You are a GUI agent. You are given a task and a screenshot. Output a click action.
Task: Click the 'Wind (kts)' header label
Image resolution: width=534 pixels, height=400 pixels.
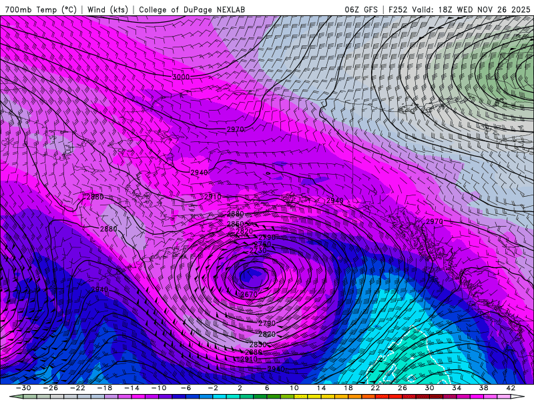click(x=107, y=9)
